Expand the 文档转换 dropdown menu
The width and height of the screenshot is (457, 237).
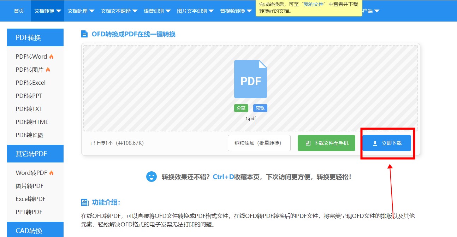point(48,11)
